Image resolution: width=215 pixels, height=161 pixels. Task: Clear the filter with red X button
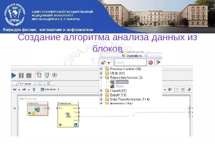tap(150, 63)
